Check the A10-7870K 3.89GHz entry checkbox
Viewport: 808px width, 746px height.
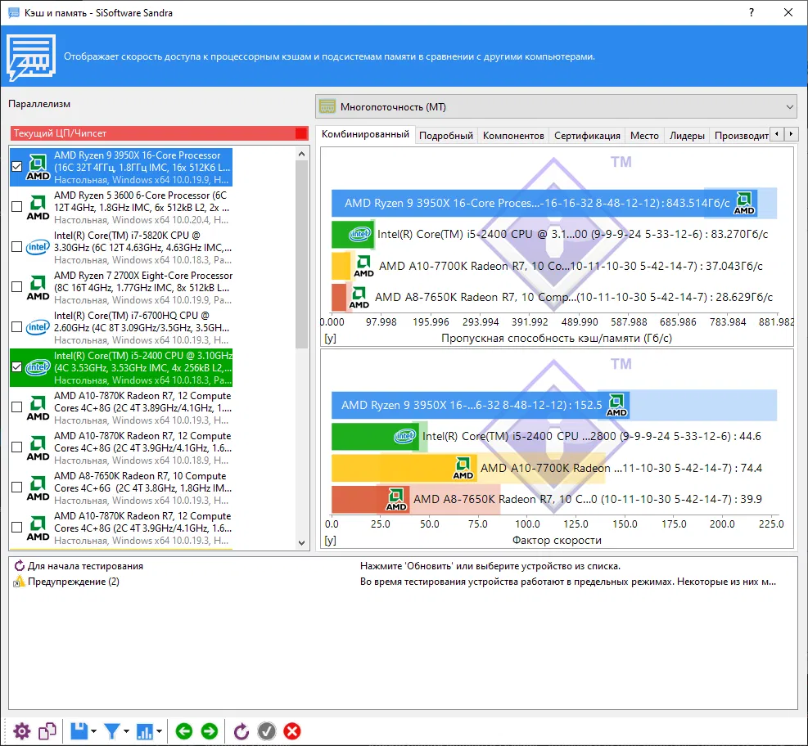(x=17, y=407)
